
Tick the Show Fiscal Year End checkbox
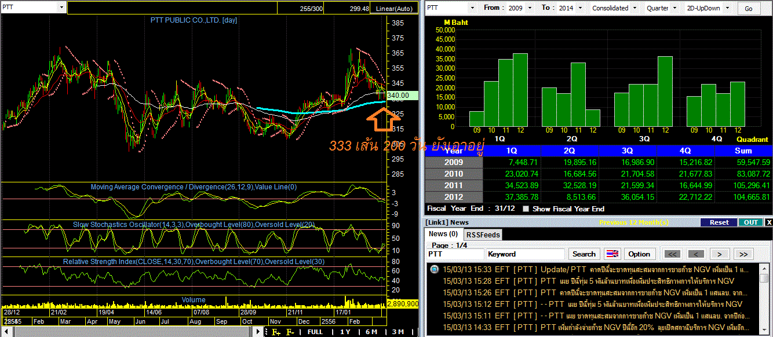pyautogui.click(x=526, y=209)
